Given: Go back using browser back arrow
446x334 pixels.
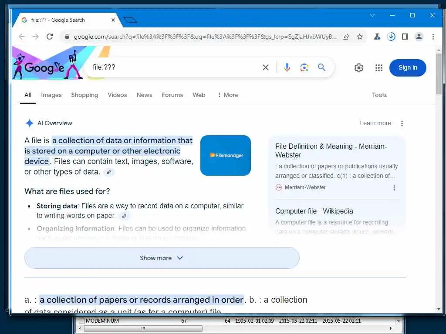Looking at the screenshot, I should [22, 37].
